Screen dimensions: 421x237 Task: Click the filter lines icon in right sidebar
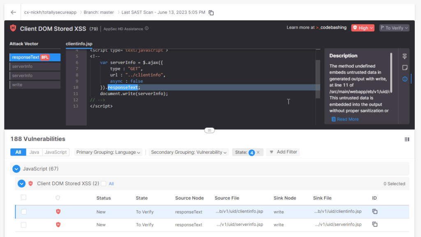click(405, 56)
